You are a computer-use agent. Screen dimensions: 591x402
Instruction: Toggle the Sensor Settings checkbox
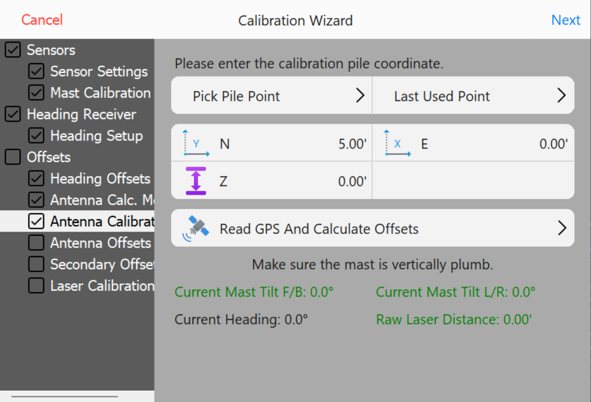point(36,71)
